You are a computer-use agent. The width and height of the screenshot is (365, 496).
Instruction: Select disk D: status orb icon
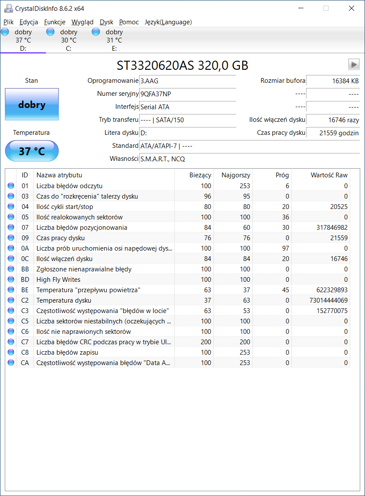[x=5, y=32]
